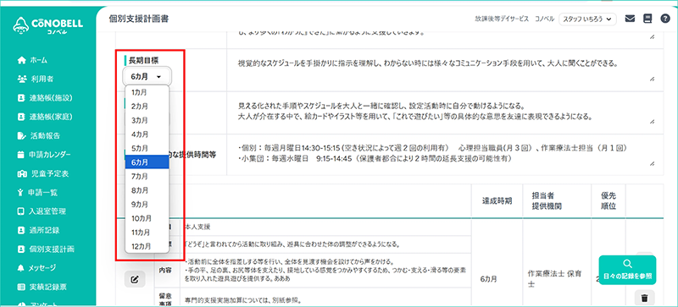Click the 優先 順位 column header
Viewport: 678px width, 307px height.
tap(609, 201)
